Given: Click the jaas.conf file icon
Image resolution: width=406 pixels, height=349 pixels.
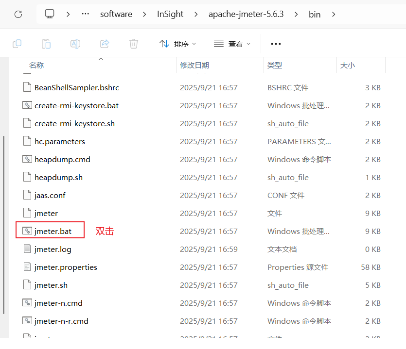Looking at the screenshot, I should (27, 195).
